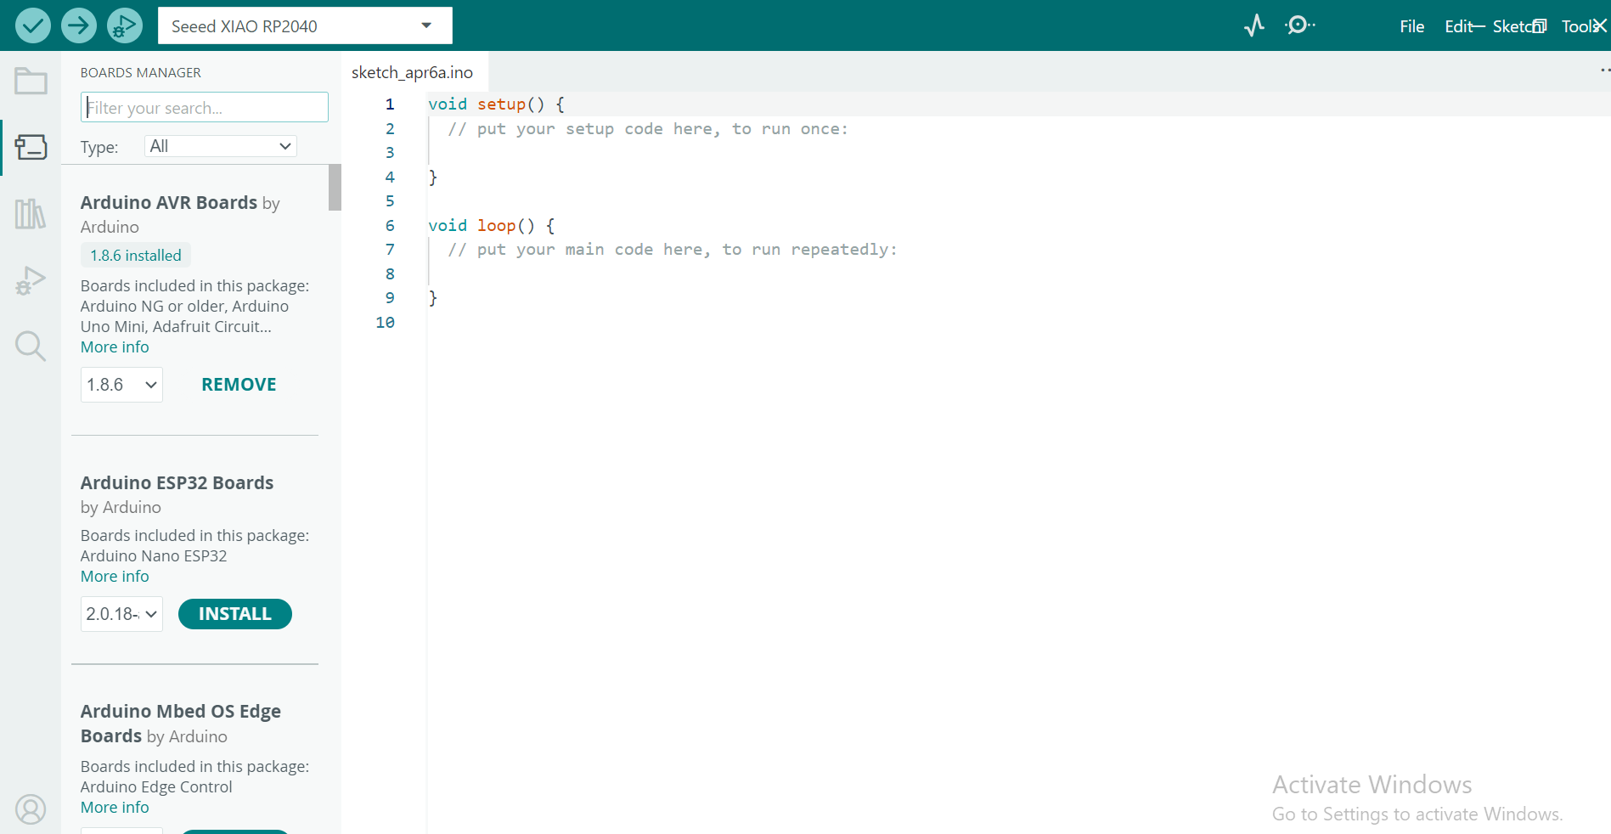Screen dimensions: 1611x834
Task: Remove the Arduino AVR Boards package
Action: coord(239,385)
